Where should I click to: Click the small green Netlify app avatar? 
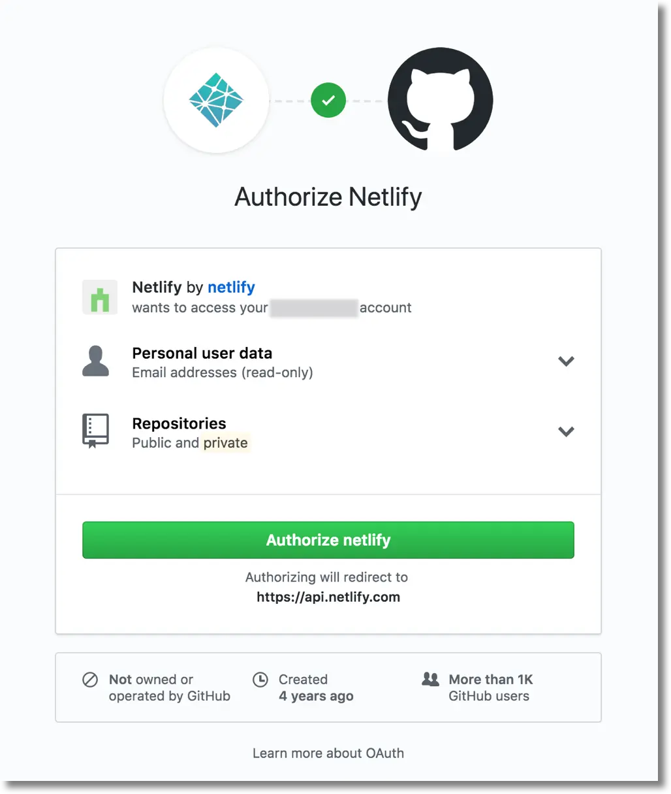tap(100, 297)
